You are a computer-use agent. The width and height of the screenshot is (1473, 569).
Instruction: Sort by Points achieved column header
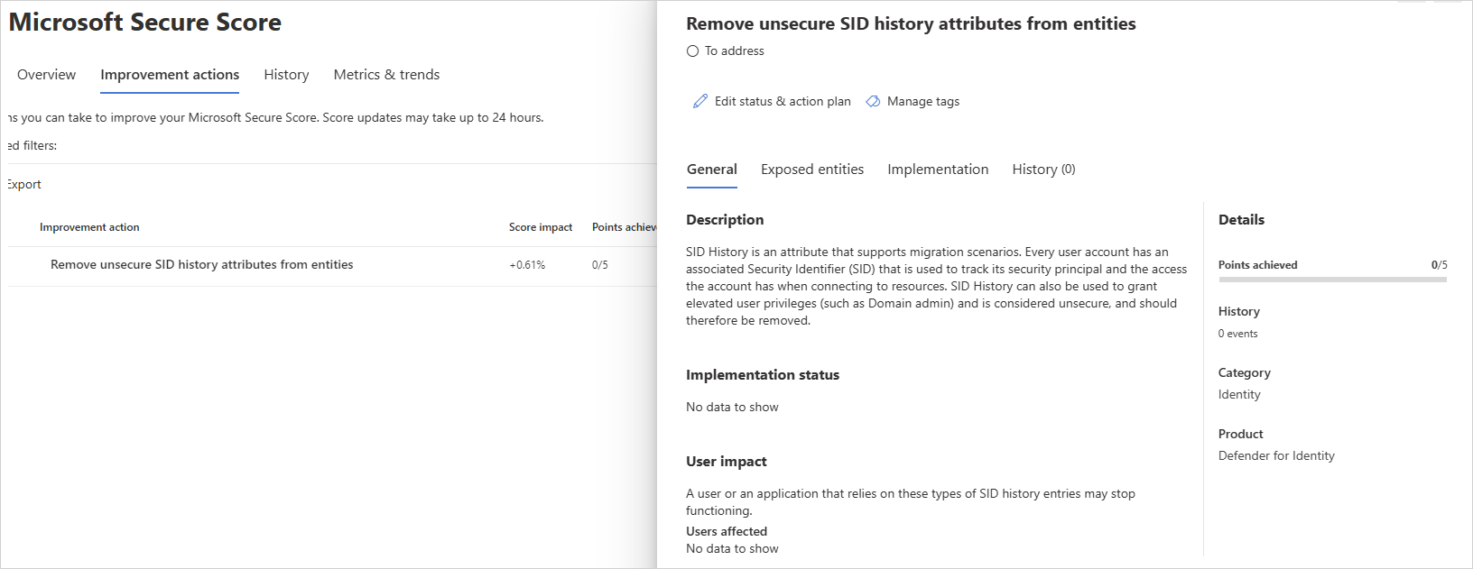click(624, 227)
